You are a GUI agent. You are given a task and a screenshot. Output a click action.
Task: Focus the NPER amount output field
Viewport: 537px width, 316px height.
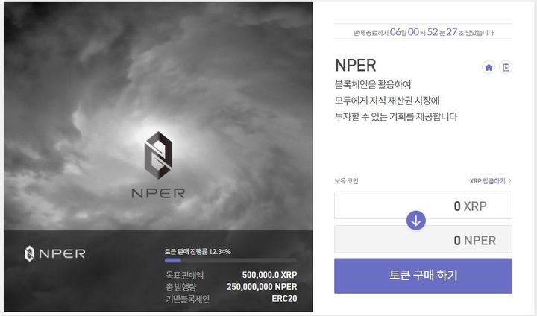[424, 239]
